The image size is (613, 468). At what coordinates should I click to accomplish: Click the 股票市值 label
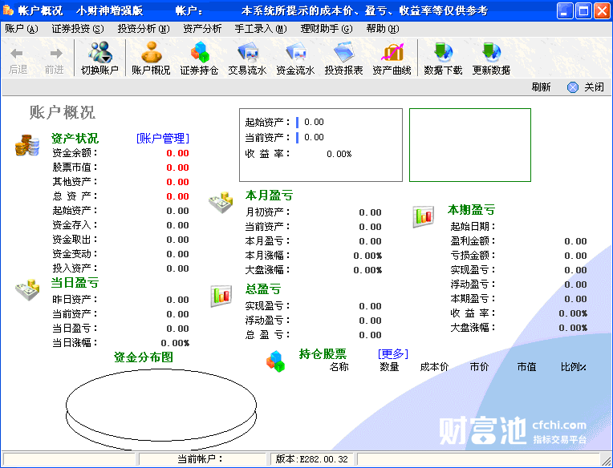point(75,167)
